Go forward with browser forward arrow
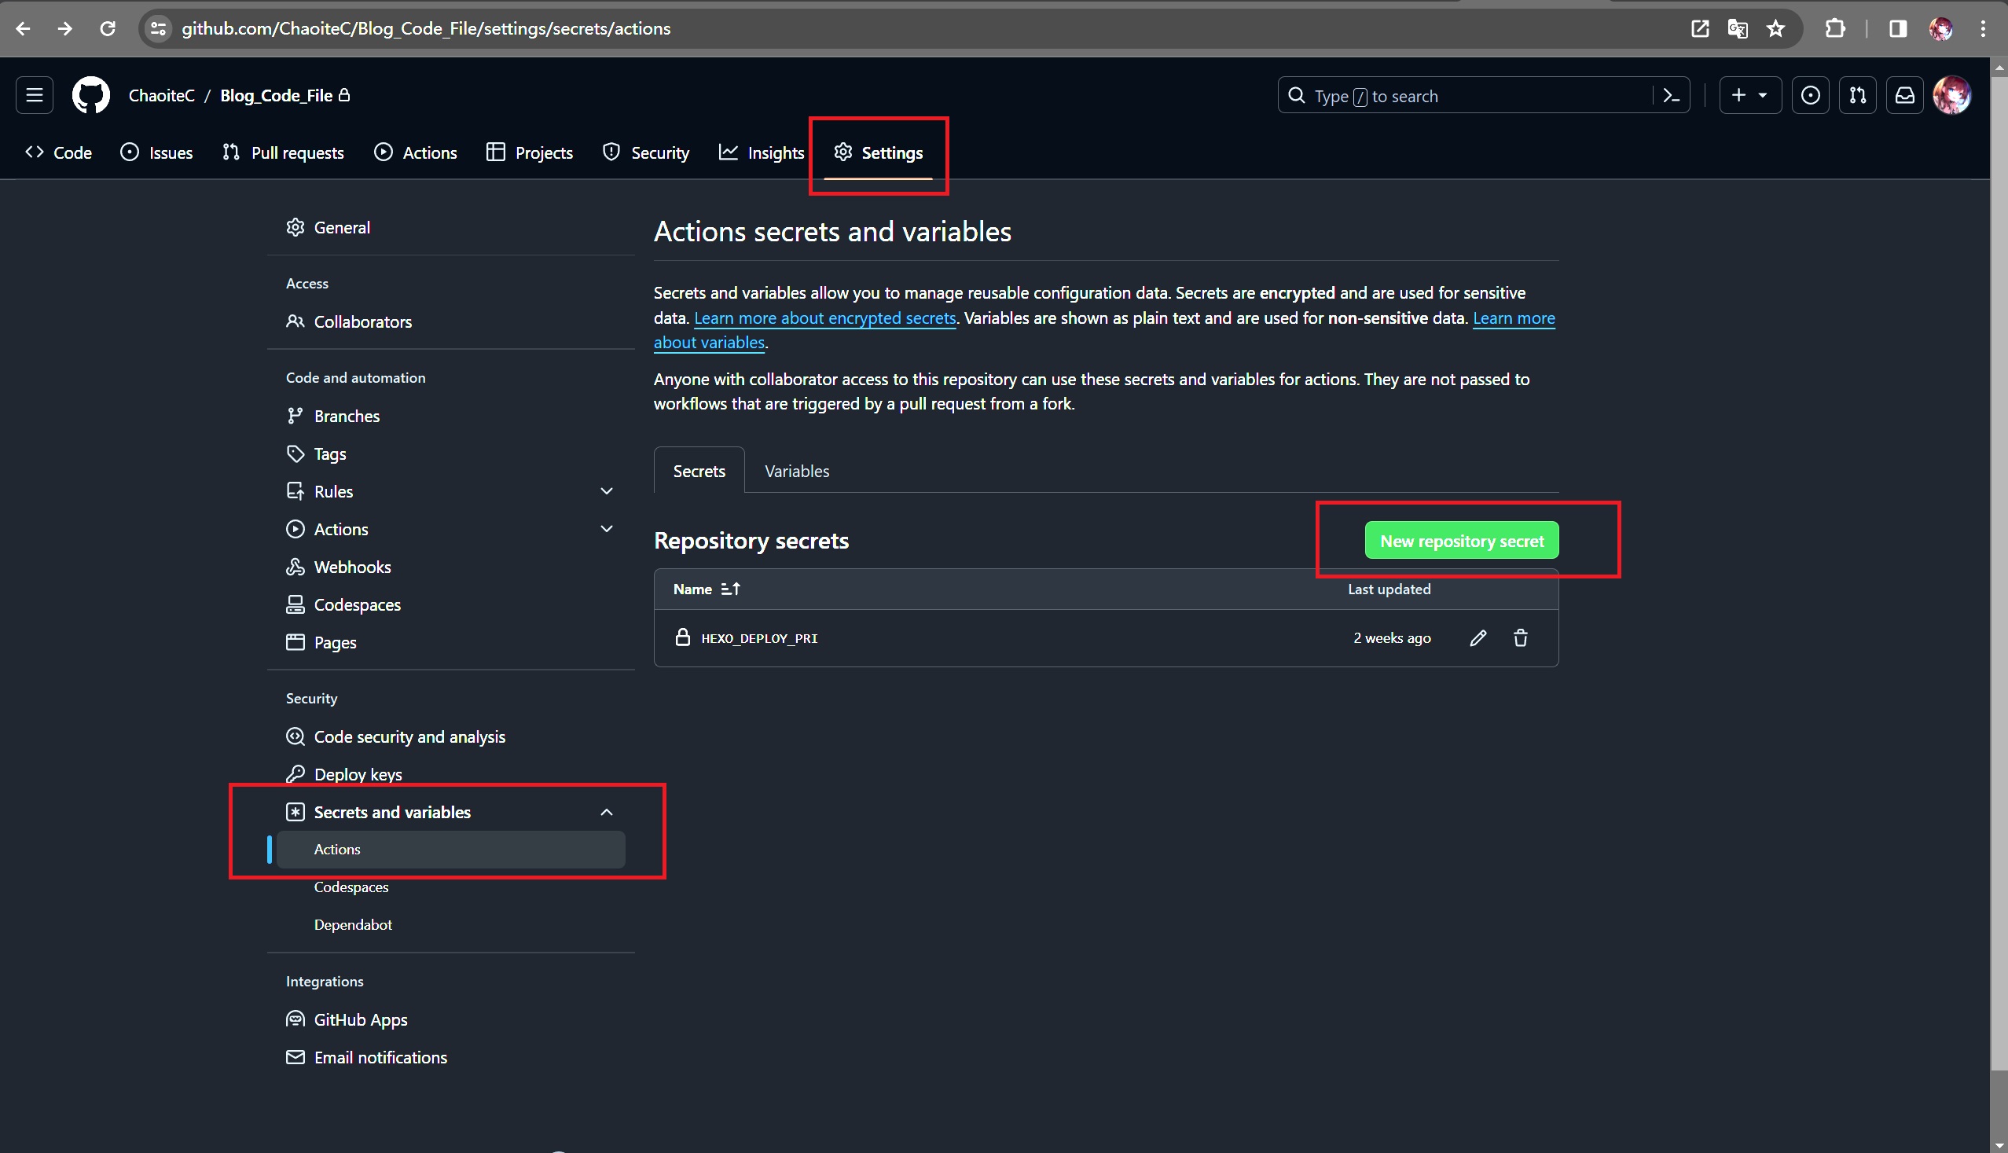This screenshot has height=1153, width=2008. (65, 28)
